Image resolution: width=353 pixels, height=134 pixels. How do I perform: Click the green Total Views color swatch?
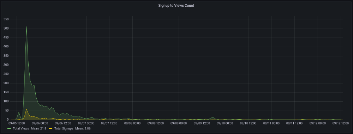pyautogui.click(x=9, y=129)
